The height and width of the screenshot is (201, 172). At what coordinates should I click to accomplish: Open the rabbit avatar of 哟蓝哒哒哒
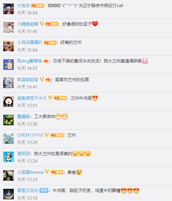click(8, 83)
